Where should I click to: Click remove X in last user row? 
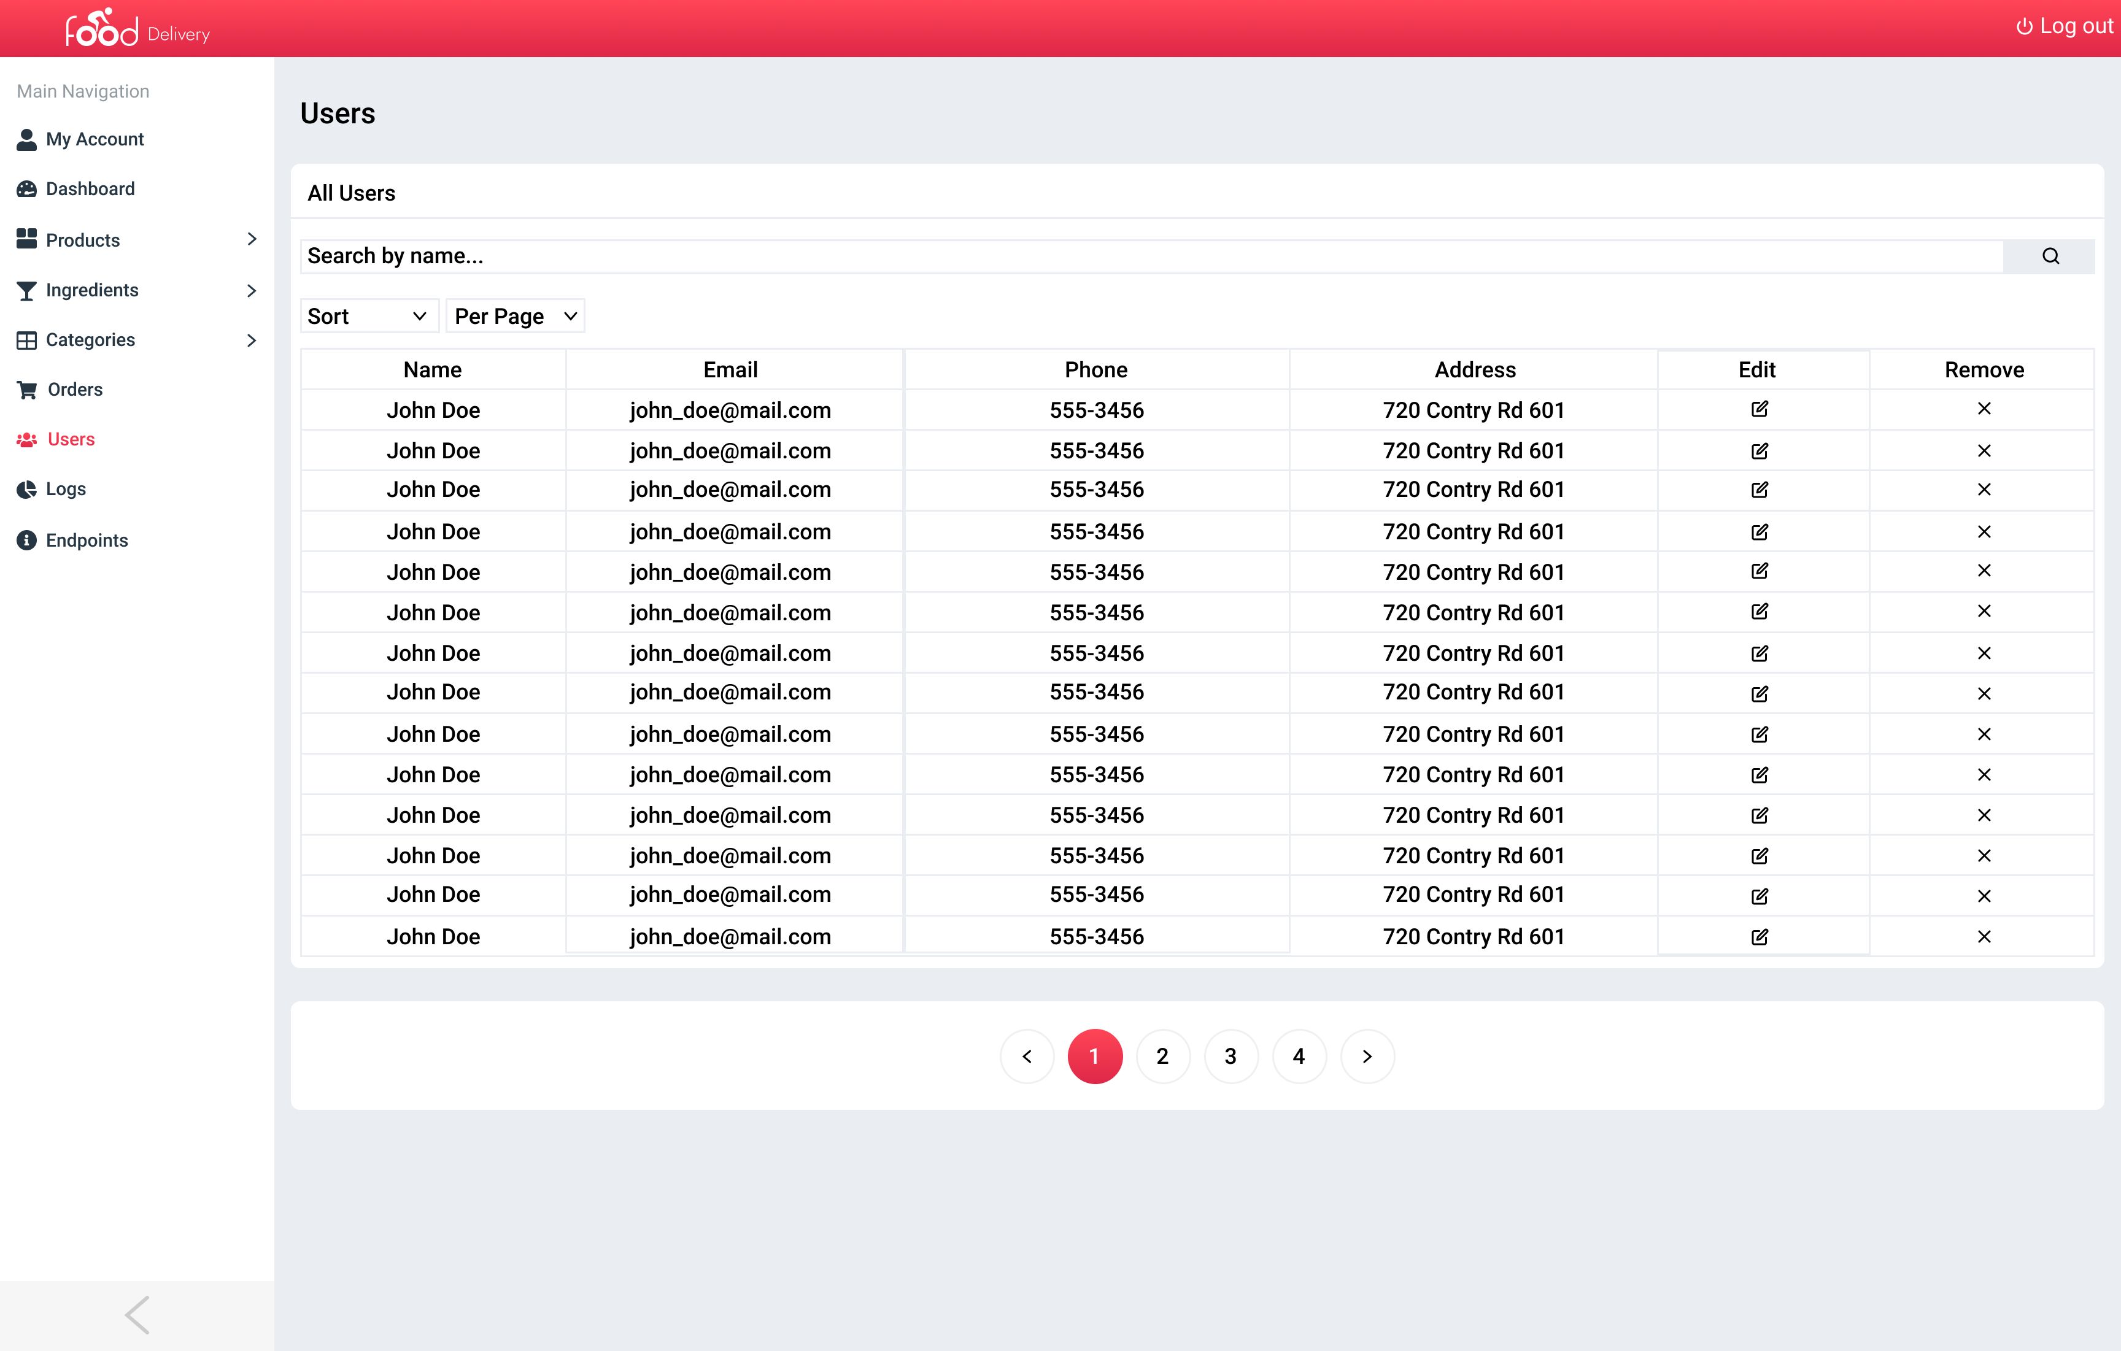1984,937
